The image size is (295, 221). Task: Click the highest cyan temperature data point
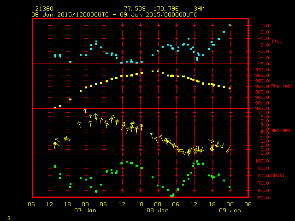(x=229, y=25)
